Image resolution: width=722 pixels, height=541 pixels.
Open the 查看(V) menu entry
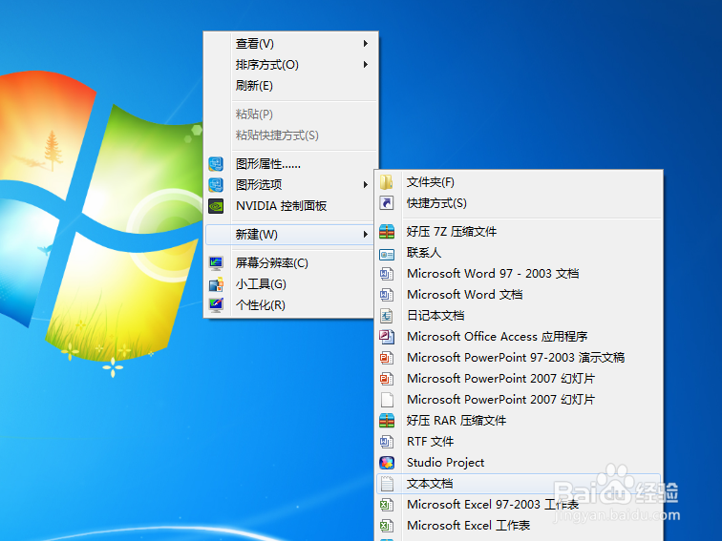(290, 44)
